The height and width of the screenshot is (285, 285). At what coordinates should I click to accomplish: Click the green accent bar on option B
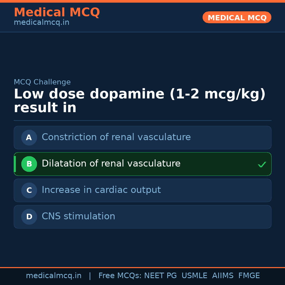coord(15,164)
